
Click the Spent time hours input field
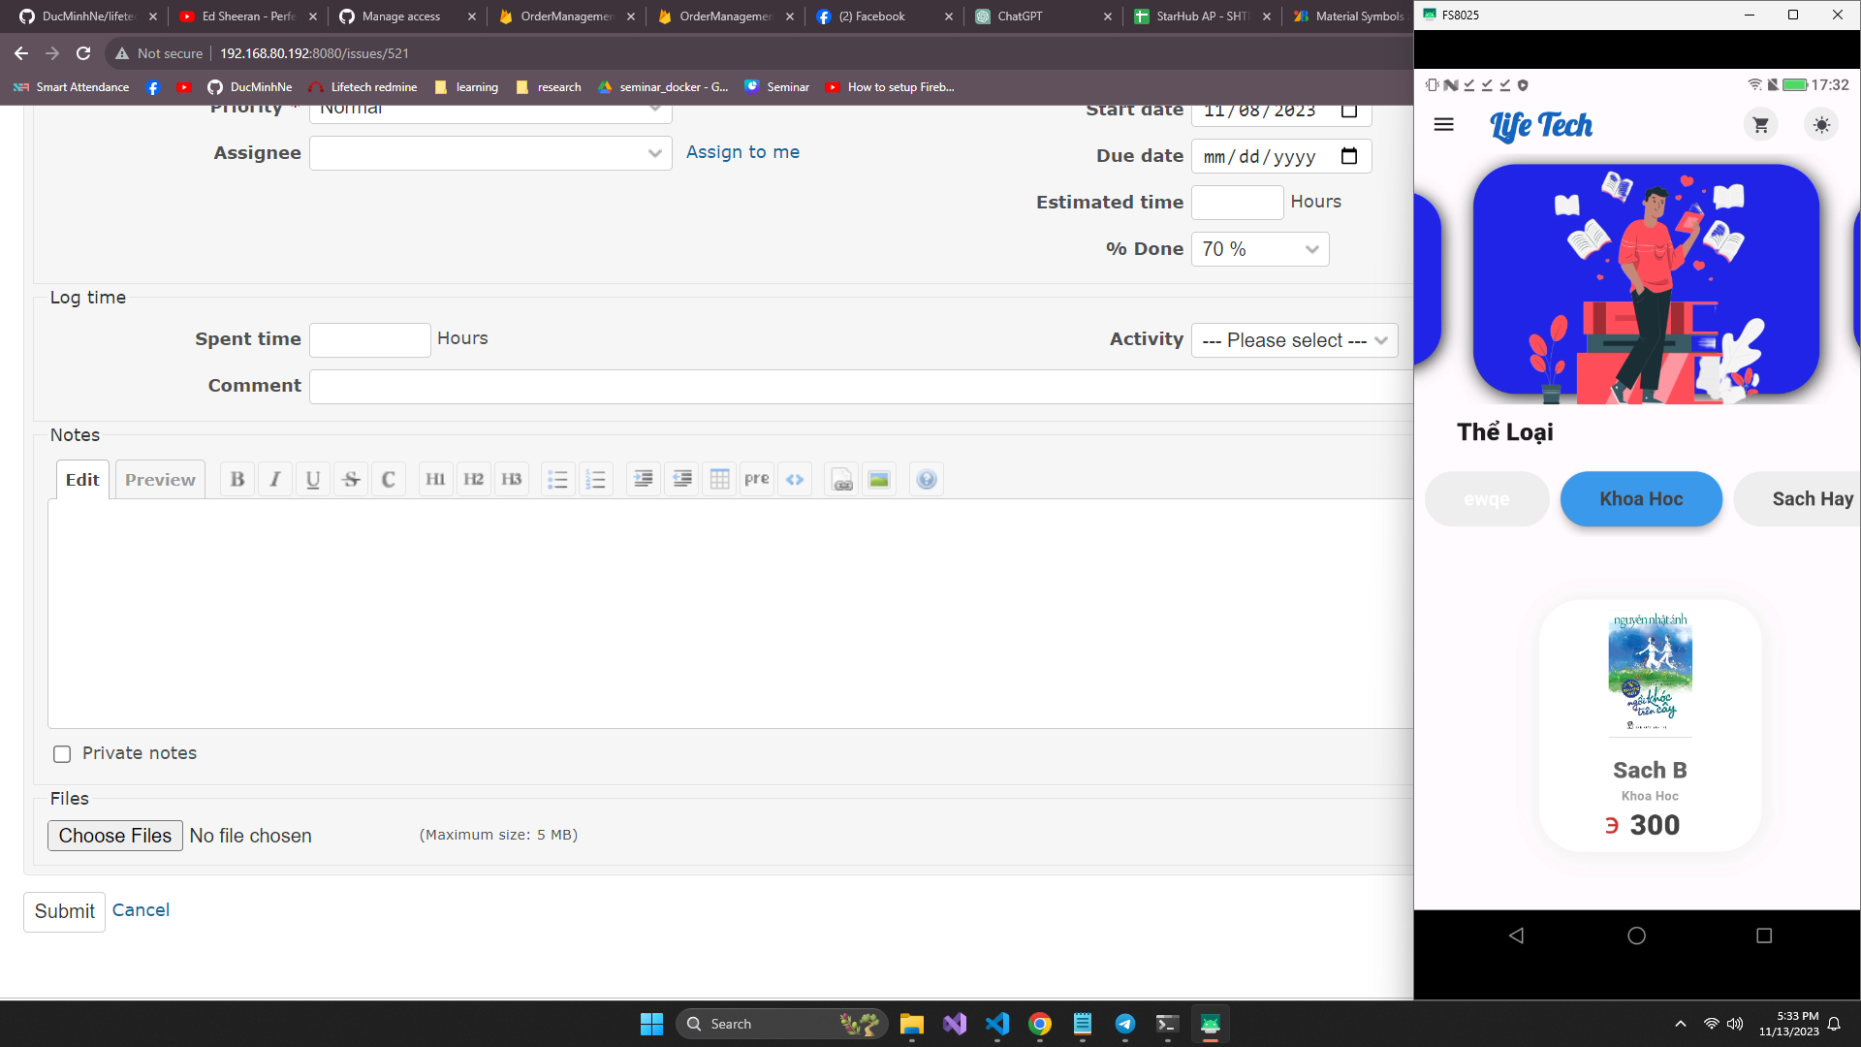(369, 339)
